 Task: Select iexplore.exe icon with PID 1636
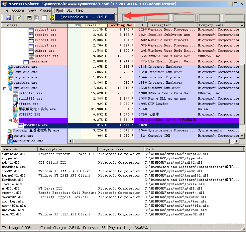pyautogui.click(x=10, y=67)
